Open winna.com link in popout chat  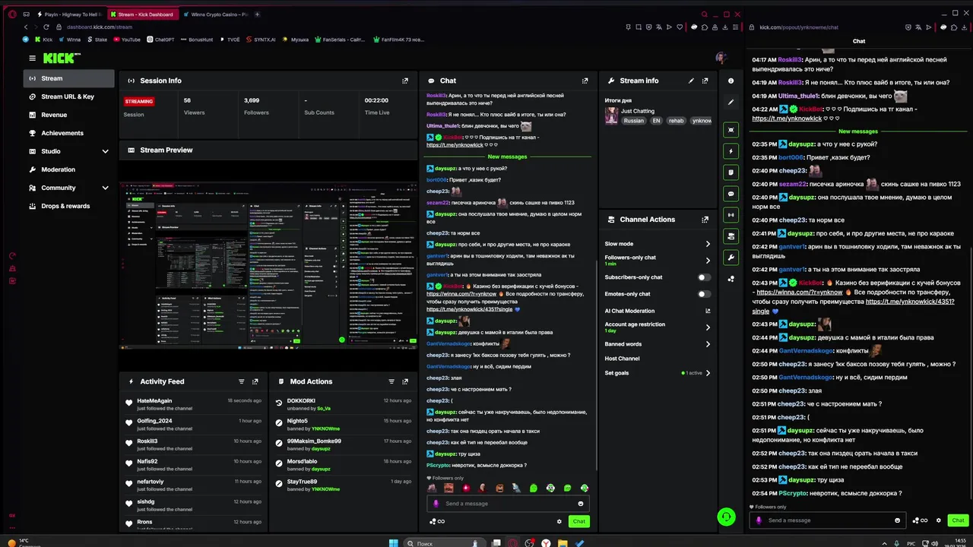click(x=800, y=292)
